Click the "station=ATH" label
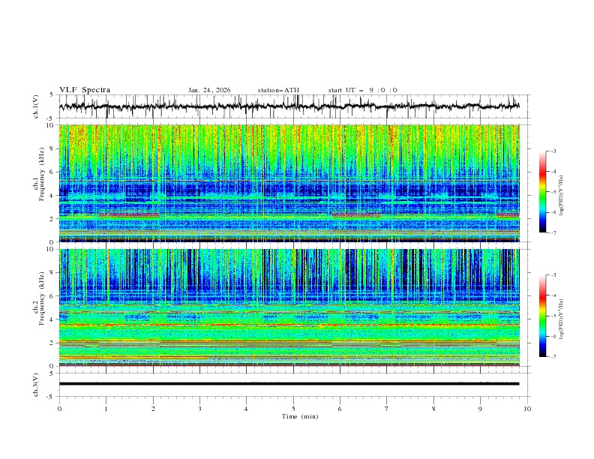 (x=278, y=90)
